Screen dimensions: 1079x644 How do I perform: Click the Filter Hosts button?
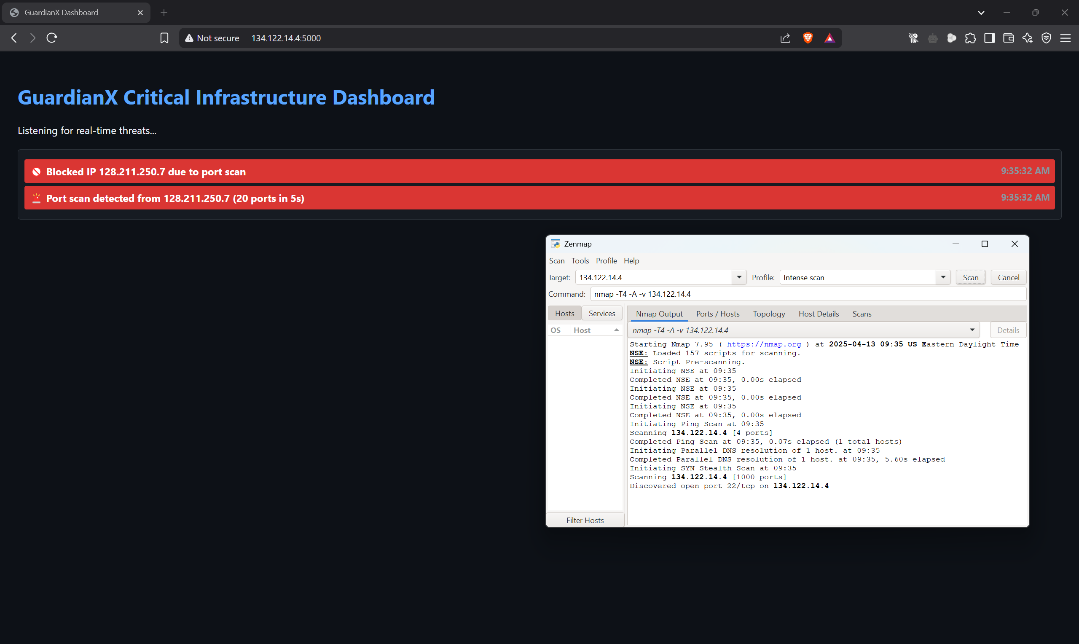(x=585, y=521)
